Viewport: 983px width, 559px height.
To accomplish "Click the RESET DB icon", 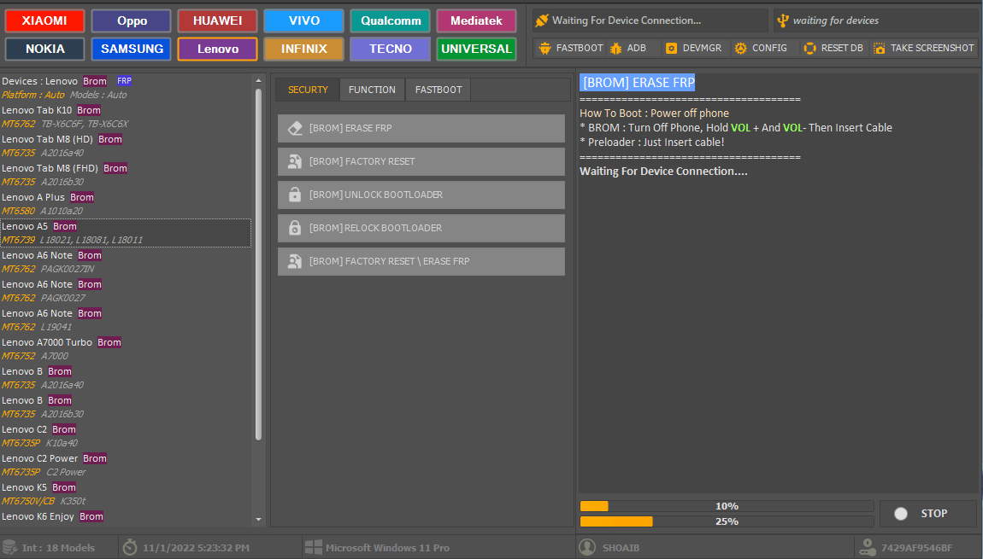I will (809, 49).
